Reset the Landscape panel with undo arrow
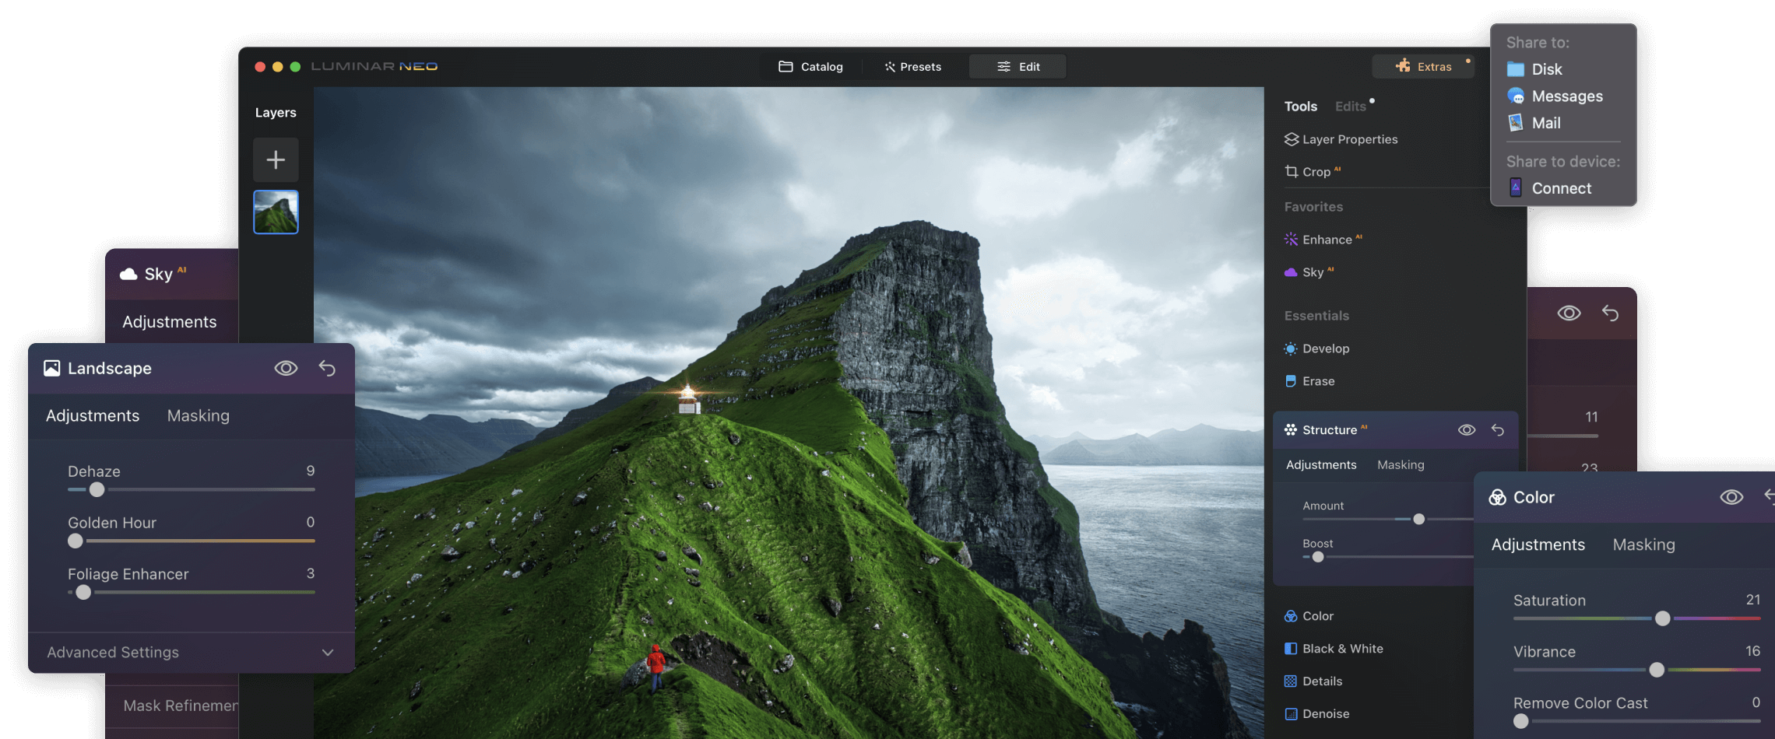Image resolution: width=1775 pixels, height=739 pixels. [x=327, y=368]
